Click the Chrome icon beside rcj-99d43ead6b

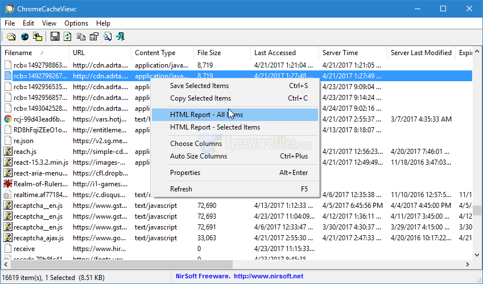(8, 119)
